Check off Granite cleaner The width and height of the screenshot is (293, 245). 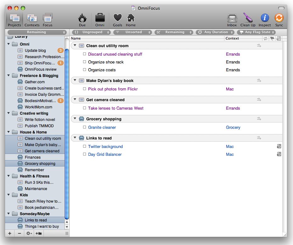(x=84, y=127)
